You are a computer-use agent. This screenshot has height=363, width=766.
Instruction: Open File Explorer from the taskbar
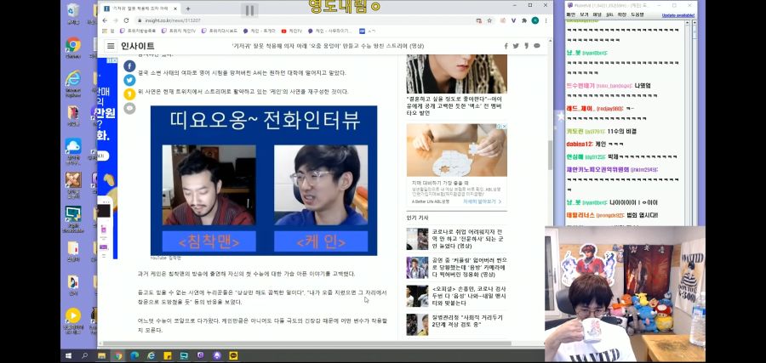[x=101, y=355]
